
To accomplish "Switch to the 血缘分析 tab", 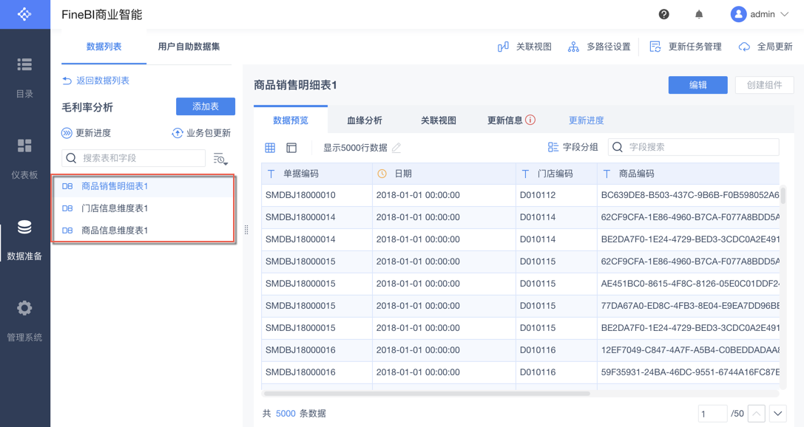I will [365, 120].
